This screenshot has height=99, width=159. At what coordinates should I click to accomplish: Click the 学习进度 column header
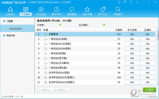pyautogui.click(x=132, y=30)
